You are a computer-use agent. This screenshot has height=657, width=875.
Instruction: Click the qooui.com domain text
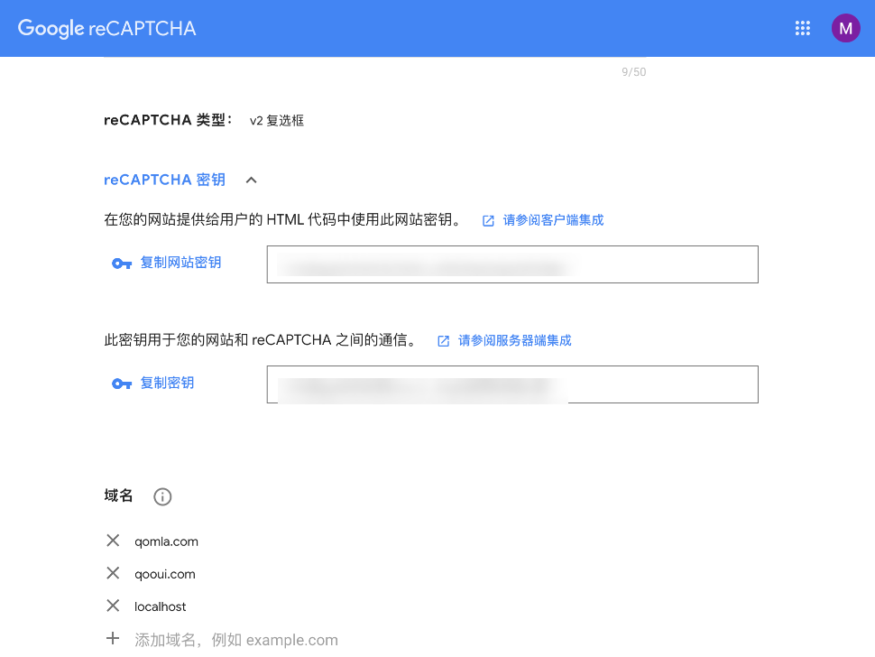[x=164, y=574]
